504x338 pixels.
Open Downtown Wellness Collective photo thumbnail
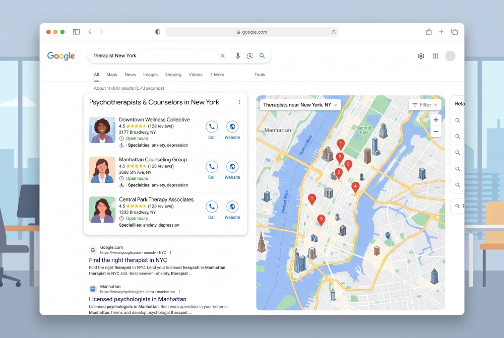[x=102, y=130]
